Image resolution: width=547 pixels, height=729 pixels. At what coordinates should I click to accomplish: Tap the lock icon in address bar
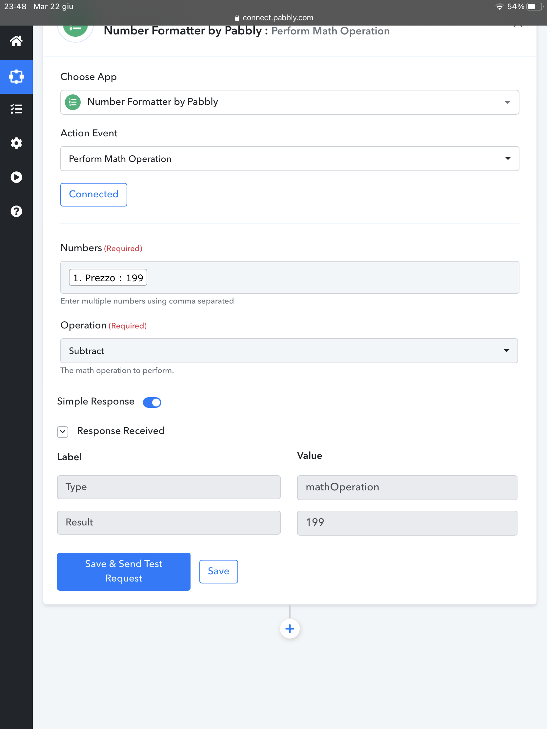click(237, 18)
